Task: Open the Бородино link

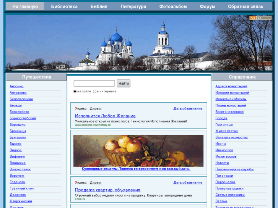Action: pos(18,124)
